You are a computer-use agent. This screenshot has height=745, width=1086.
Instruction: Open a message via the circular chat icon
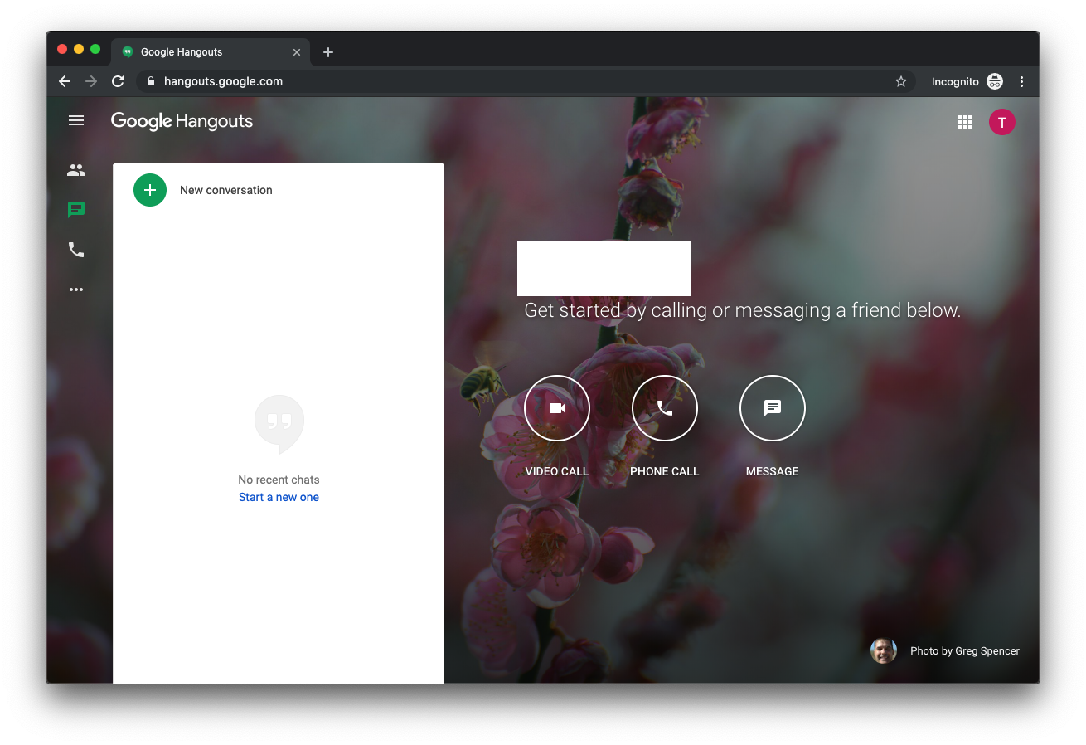(x=773, y=408)
